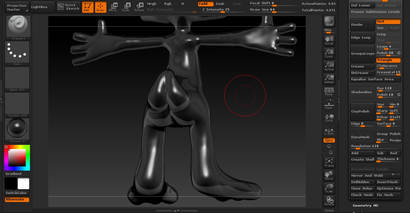Open the LightBox browser
410x213 pixels.
pyautogui.click(x=43, y=7)
